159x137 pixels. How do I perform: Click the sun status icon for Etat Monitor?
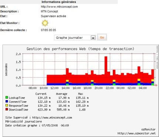click(x=45, y=23)
